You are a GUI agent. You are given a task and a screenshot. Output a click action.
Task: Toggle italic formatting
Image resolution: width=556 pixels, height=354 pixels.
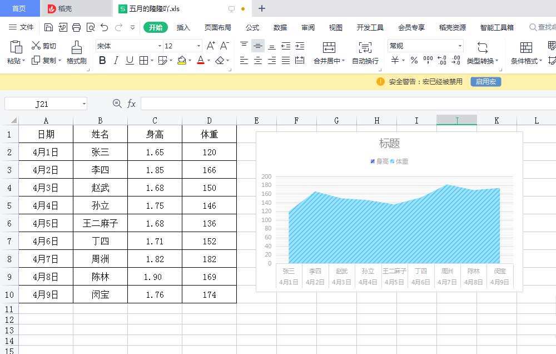[x=116, y=60]
